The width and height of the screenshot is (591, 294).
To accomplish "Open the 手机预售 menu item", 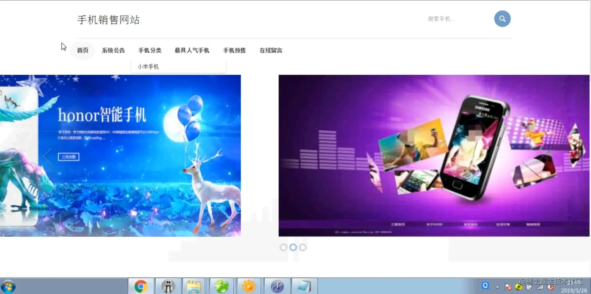I will point(235,50).
